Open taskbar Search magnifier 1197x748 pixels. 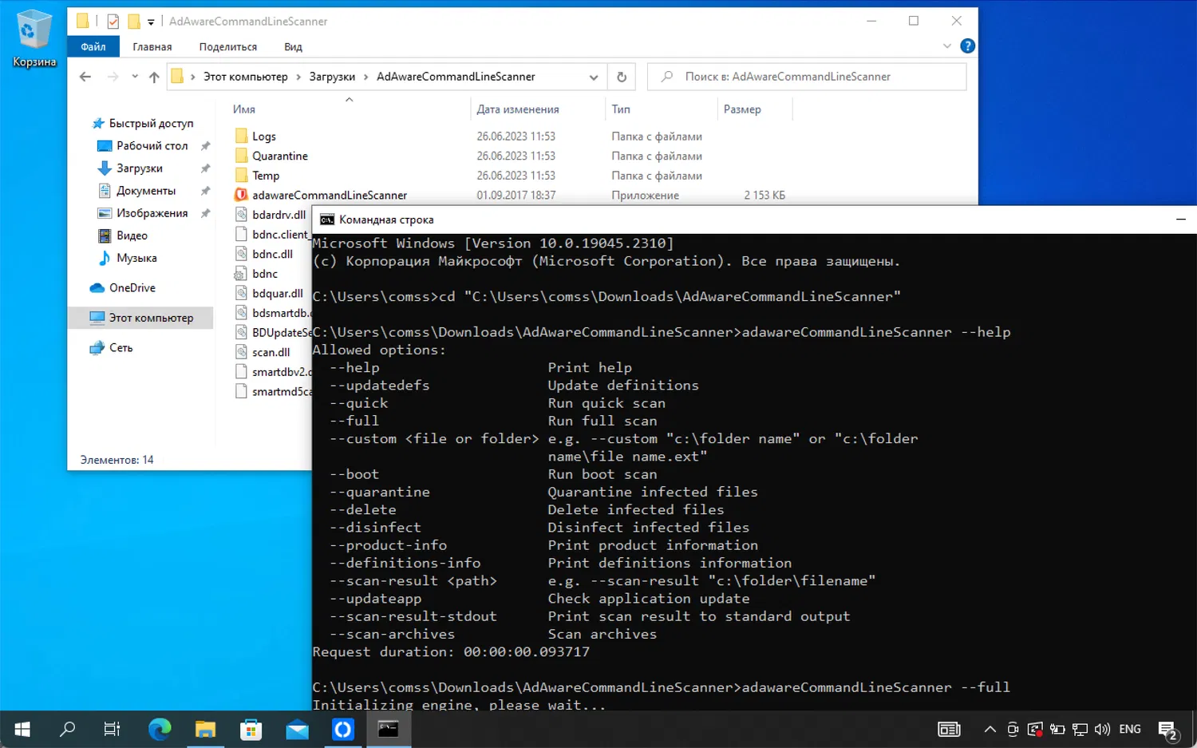[68, 729]
